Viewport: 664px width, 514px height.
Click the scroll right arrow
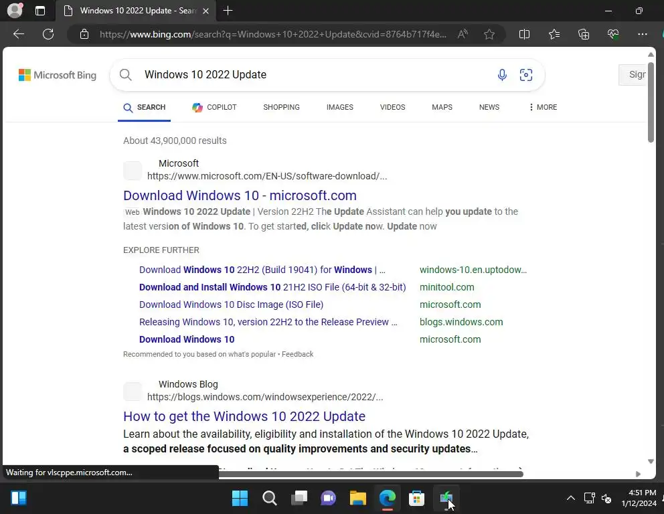tap(638, 475)
